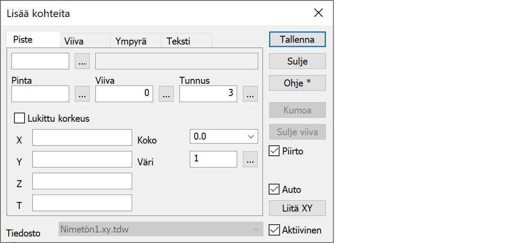The image size is (525, 243).
Task: Click ellipsis button beside Väri field
Action: (250, 160)
